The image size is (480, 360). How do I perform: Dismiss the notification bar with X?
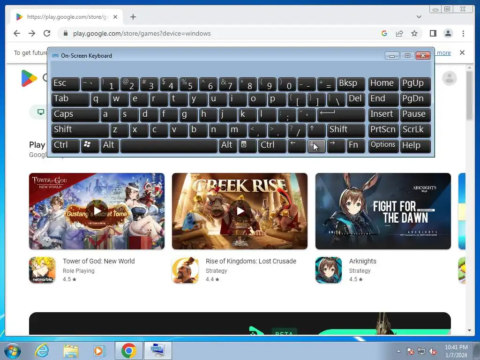[462, 52]
